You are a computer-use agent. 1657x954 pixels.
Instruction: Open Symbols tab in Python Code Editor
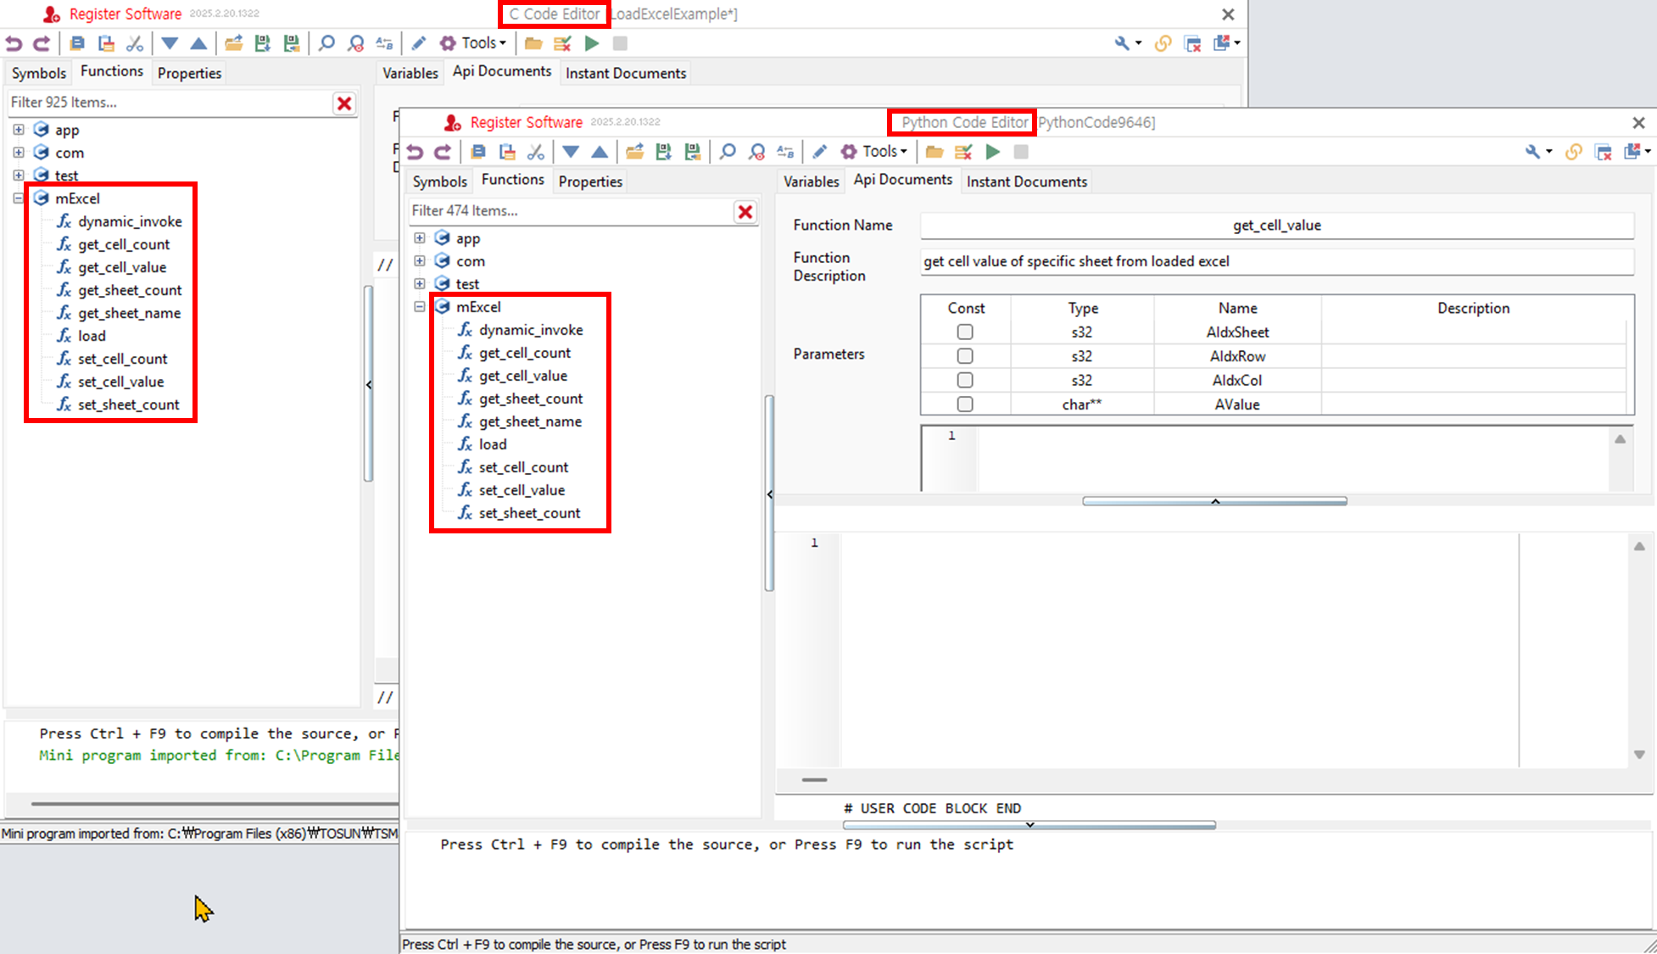pos(439,181)
